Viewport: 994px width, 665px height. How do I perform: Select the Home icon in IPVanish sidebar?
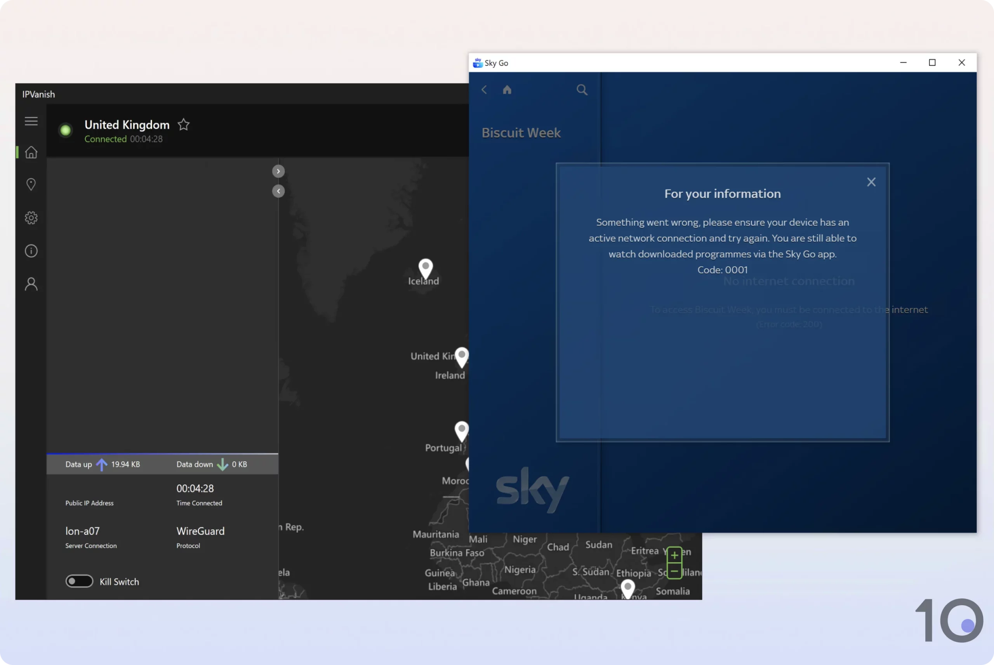pyautogui.click(x=31, y=152)
